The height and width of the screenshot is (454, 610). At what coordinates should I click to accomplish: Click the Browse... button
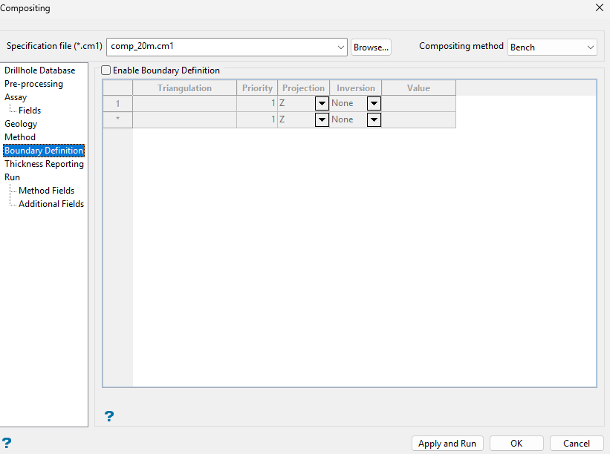[371, 47]
